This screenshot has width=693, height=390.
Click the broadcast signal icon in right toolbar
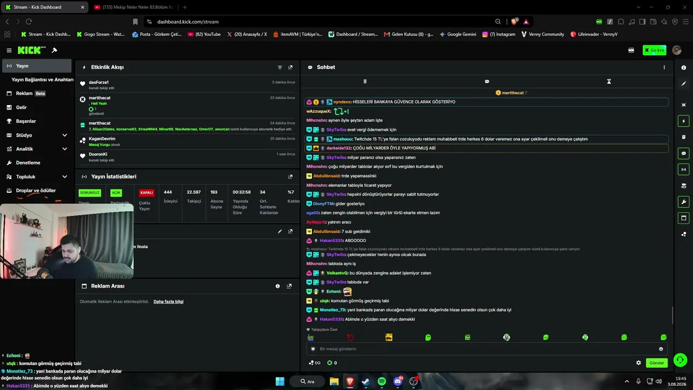click(x=684, y=170)
